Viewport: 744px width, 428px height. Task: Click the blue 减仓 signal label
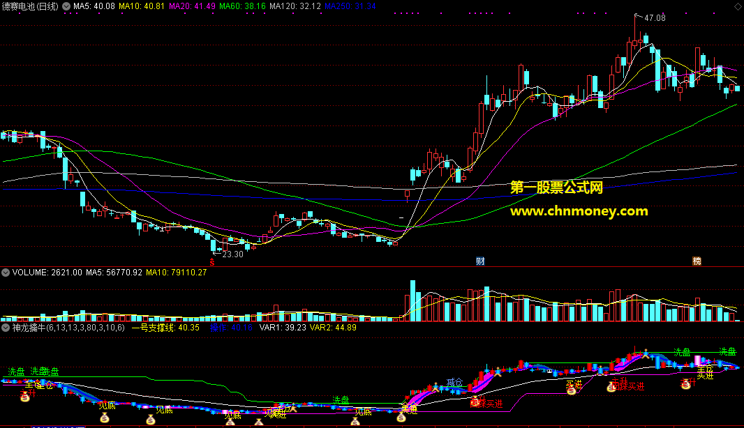[x=454, y=382]
